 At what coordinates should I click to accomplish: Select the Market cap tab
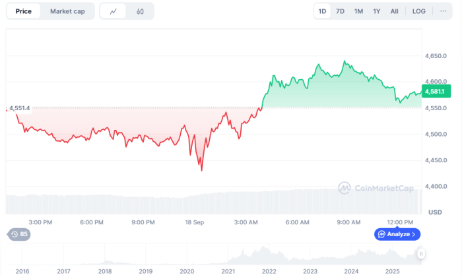point(66,11)
